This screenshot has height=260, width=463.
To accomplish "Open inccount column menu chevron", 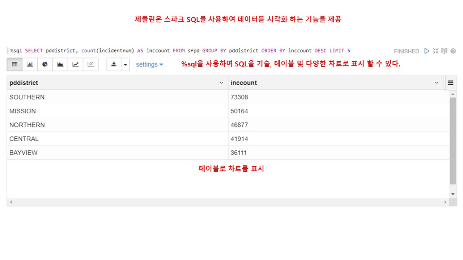I will 437,83.
